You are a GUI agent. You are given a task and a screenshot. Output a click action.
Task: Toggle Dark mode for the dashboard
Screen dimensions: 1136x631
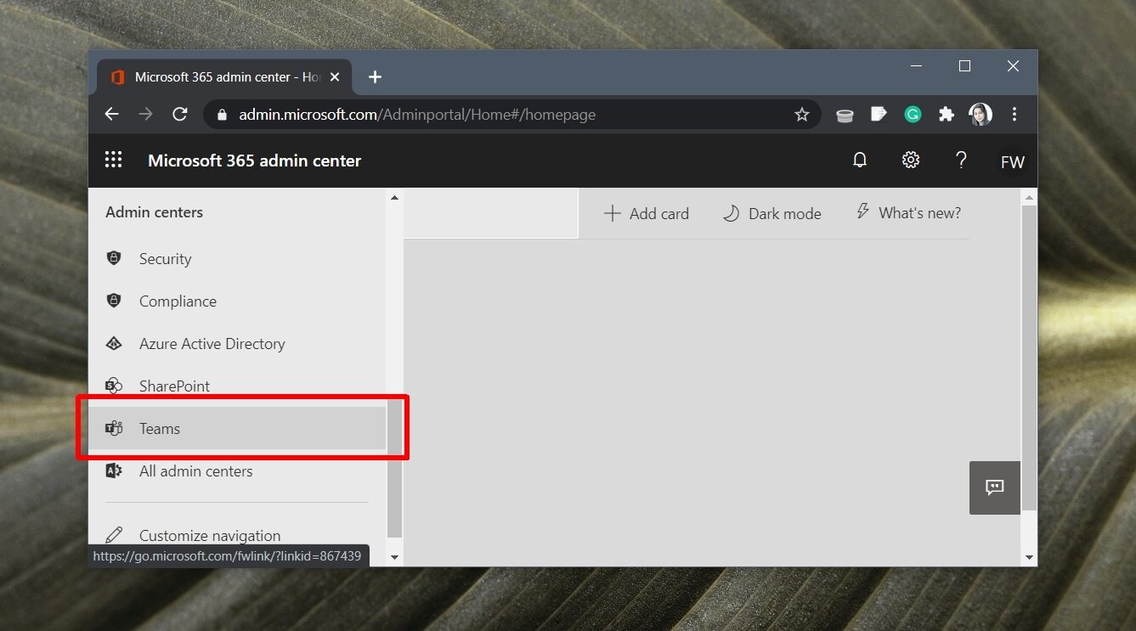(771, 213)
